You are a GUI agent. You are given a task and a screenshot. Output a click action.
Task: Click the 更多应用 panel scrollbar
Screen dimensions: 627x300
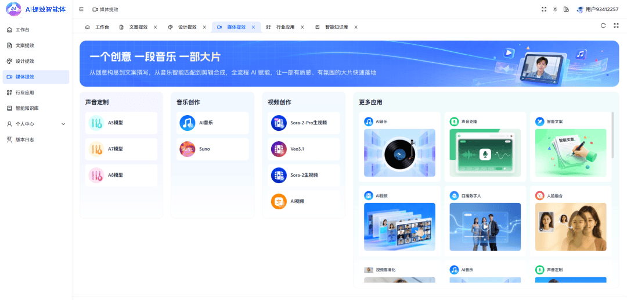pyautogui.click(x=613, y=135)
